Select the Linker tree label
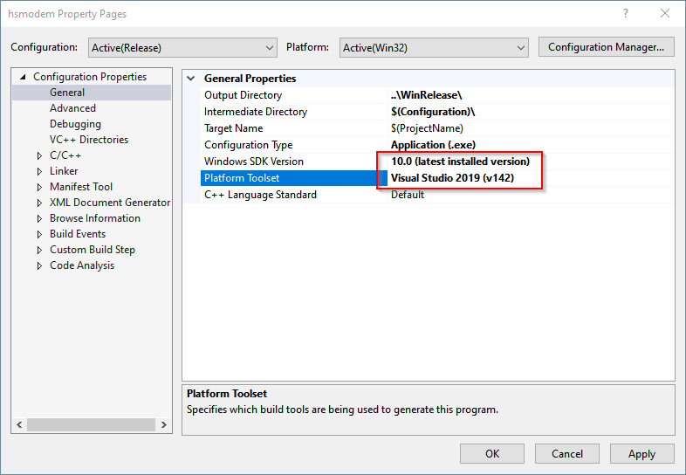The width and height of the screenshot is (686, 475). pyautogui.click(x=64, y=171)
